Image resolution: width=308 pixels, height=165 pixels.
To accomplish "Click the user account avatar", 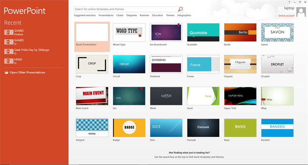I will [301, 12].
